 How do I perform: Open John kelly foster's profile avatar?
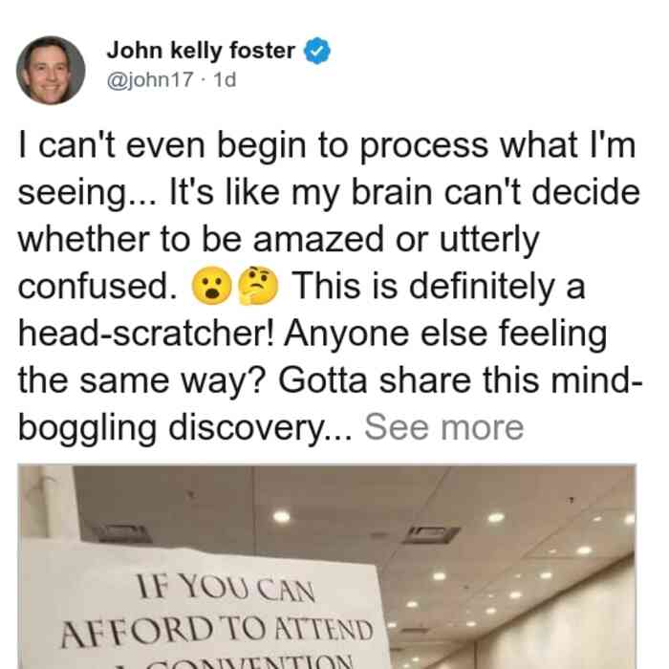pos(51,71)
